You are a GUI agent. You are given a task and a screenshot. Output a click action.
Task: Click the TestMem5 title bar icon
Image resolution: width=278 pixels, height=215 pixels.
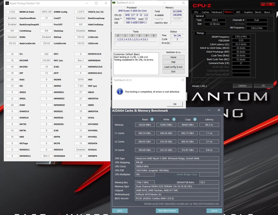click(114, 3)
